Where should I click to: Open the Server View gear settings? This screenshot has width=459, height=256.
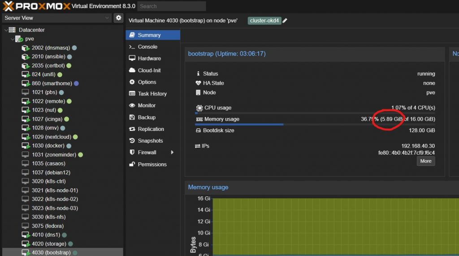118,18
